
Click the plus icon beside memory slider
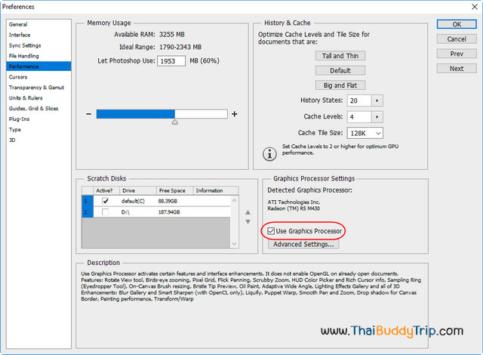coord(234,114)
